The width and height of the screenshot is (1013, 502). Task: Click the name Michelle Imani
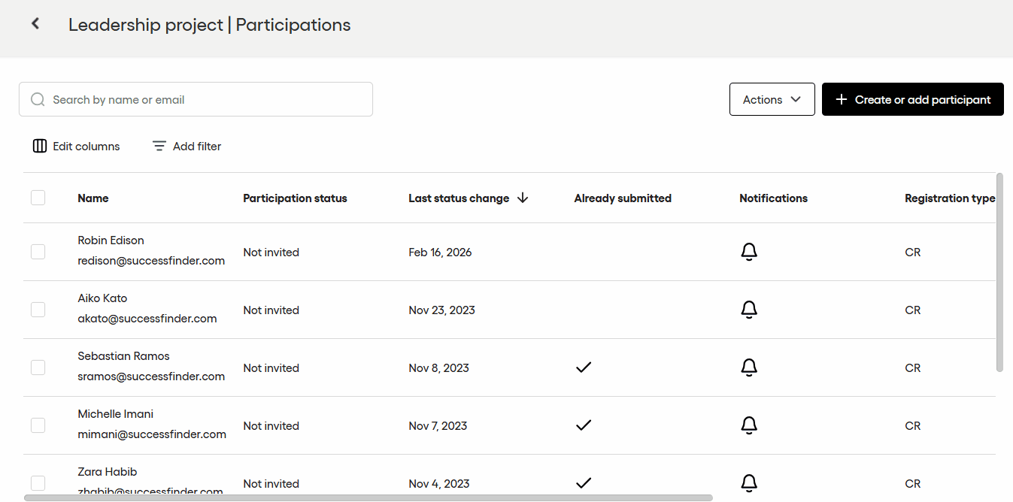115,414
